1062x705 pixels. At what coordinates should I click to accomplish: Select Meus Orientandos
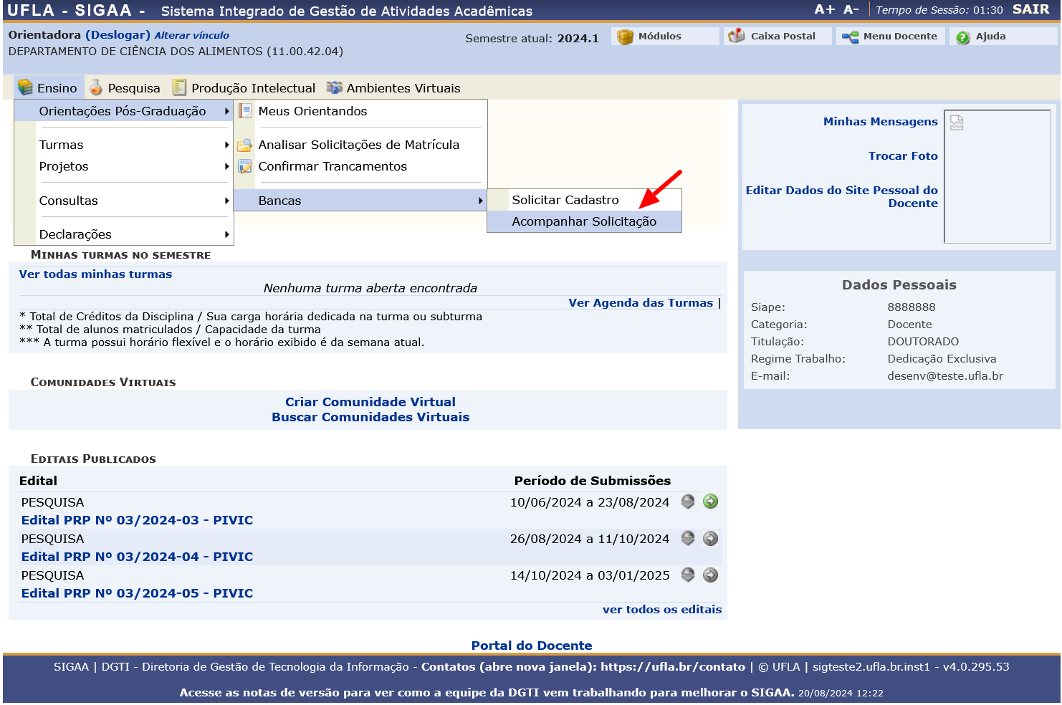360,111
